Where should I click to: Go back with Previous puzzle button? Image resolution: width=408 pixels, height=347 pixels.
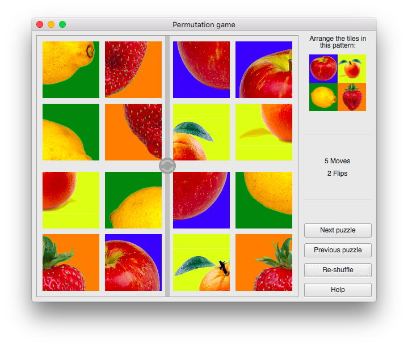(338, 250)
